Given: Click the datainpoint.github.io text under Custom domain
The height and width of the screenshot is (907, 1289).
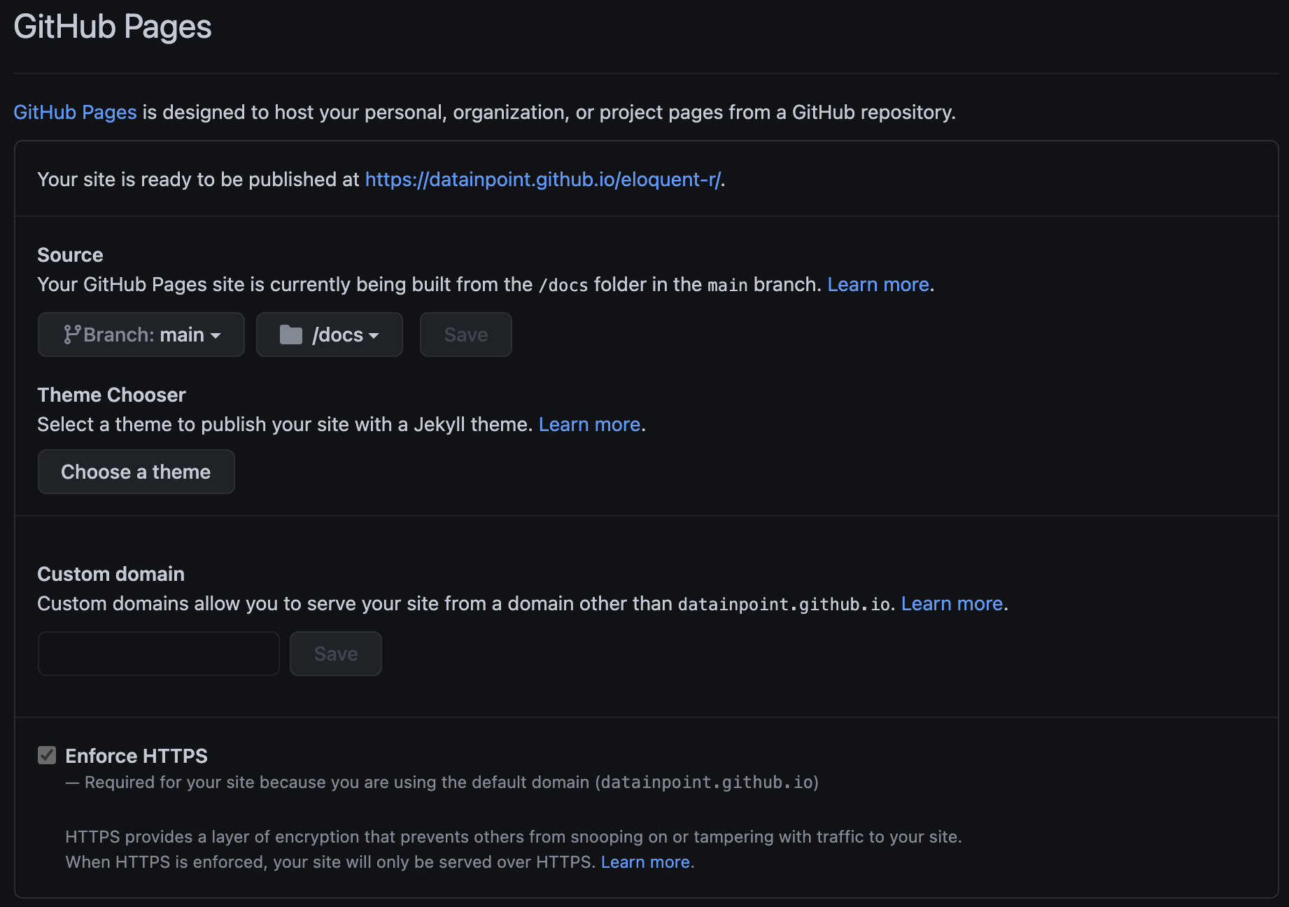Looking at the screenshot, I should [x=784, y=604].
